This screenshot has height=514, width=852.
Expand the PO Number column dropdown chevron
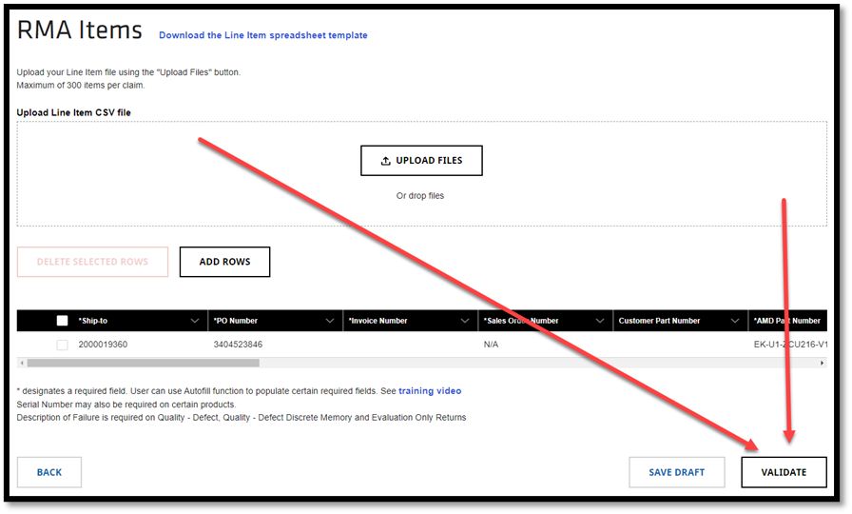click(330, 321)
